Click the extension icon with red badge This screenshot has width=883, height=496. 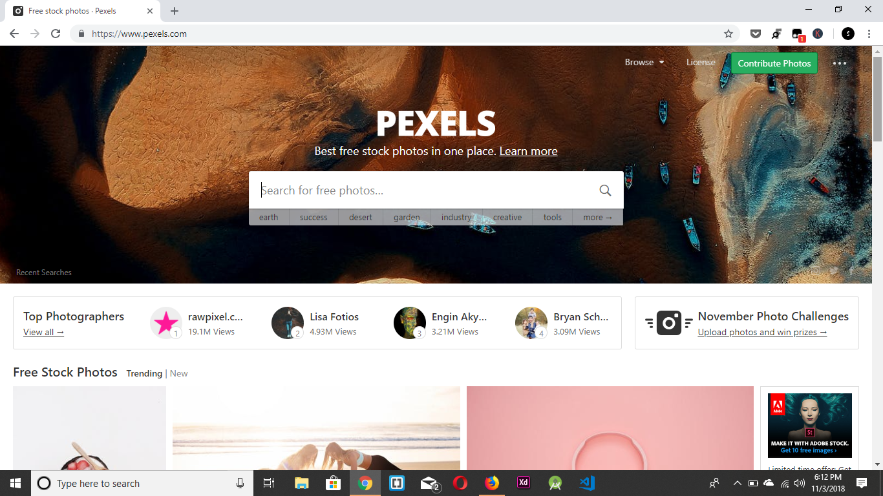pyautogui.click(x=798, y=35)
